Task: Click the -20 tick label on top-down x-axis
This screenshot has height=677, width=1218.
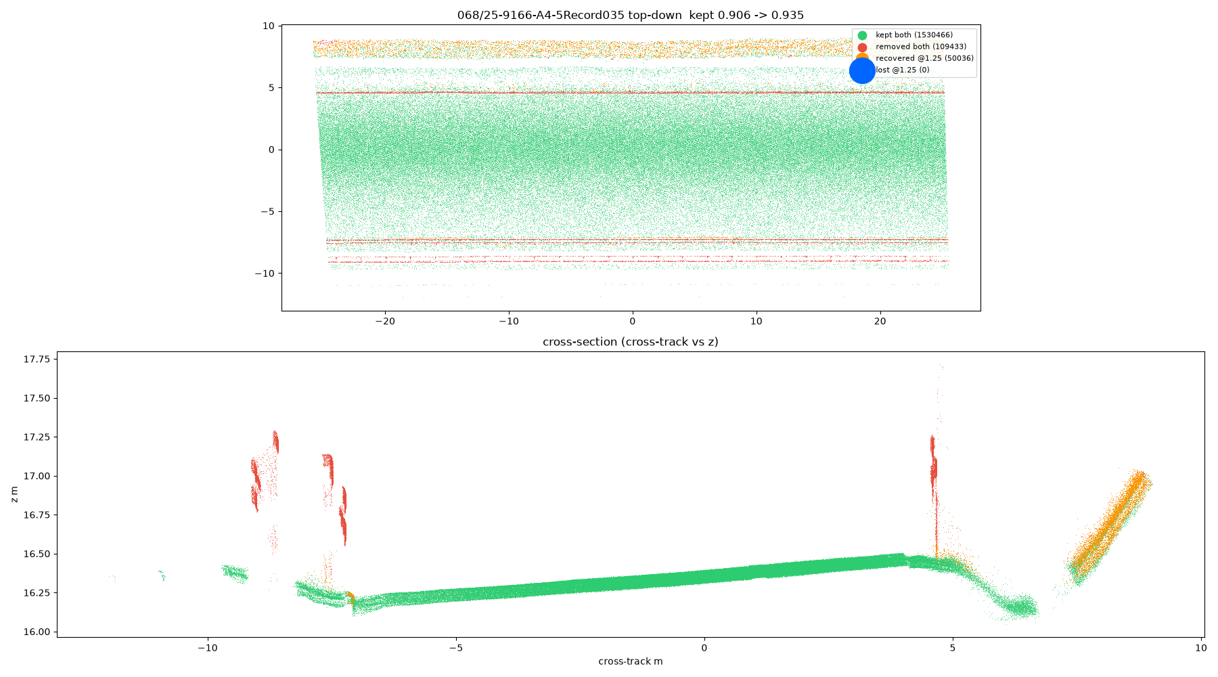Action: tap(384, 322)
